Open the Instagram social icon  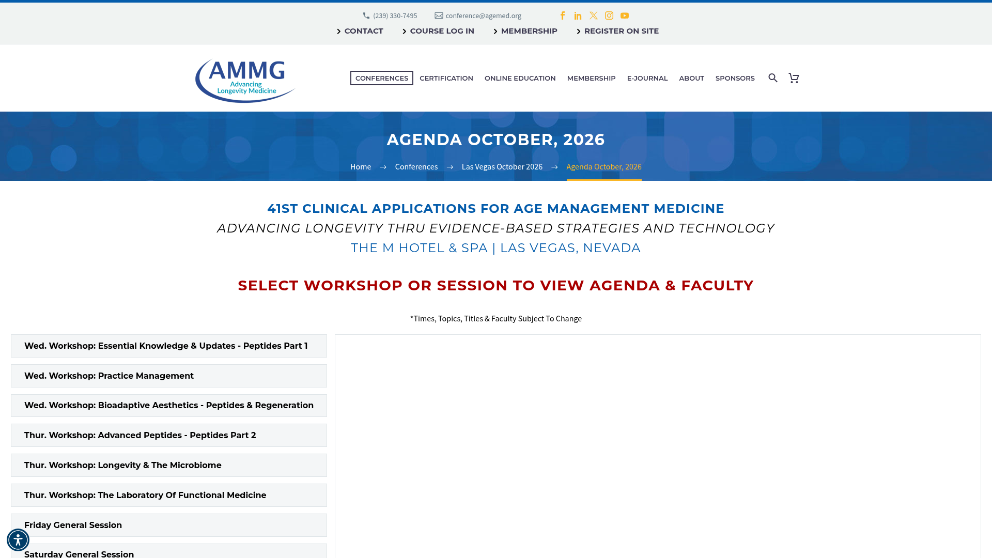(x=609, y=16)
